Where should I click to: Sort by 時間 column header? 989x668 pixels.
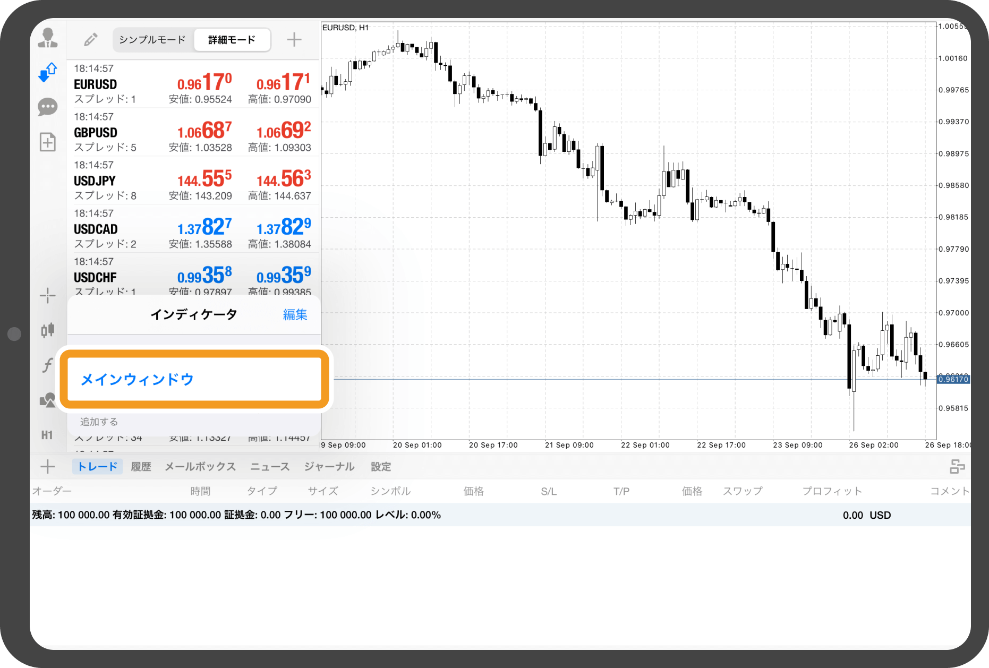click(200, 491)
